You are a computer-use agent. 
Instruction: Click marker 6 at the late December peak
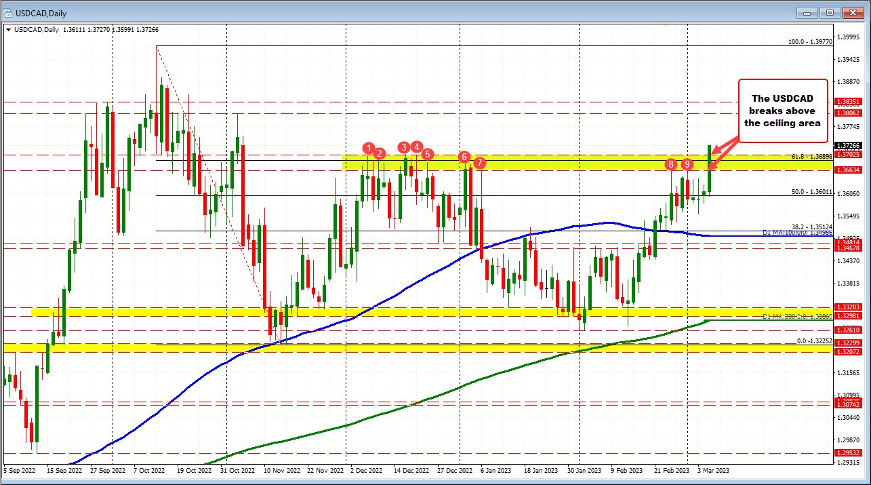pos(464,157)
